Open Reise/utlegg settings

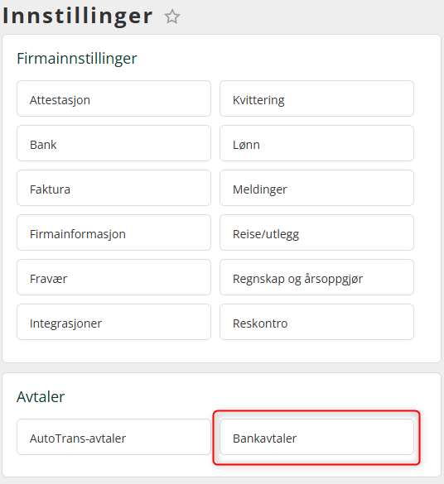[316, 232]
